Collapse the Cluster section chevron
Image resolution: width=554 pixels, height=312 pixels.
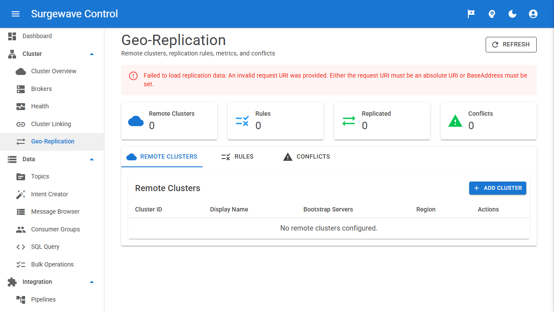pos(91,54)
